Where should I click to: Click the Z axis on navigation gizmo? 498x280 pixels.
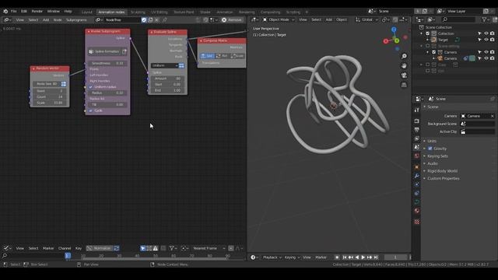point(394,30)
